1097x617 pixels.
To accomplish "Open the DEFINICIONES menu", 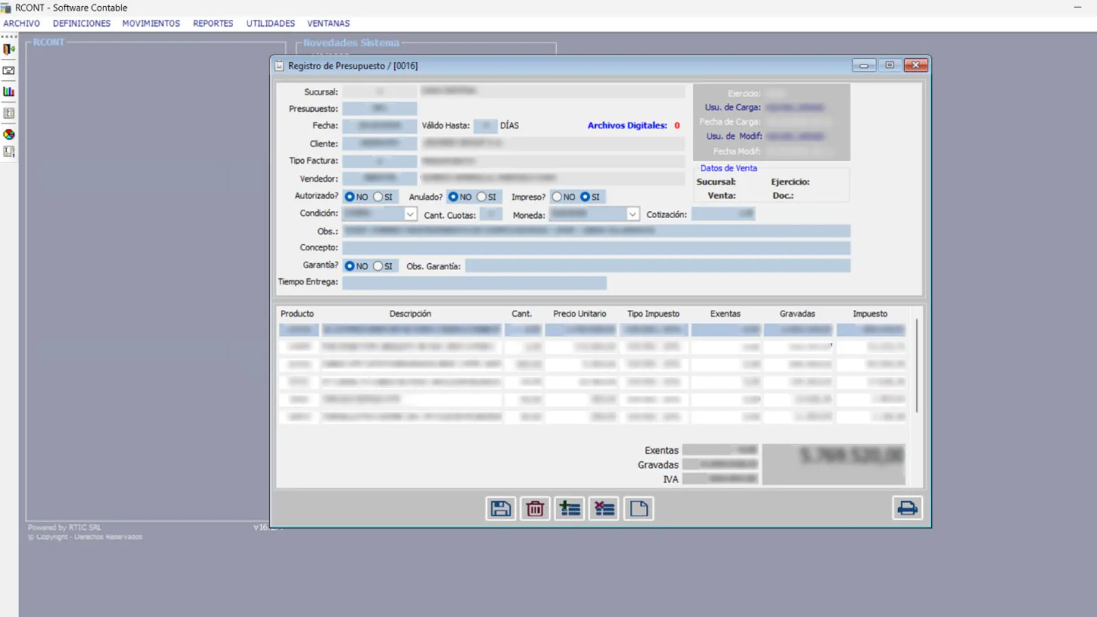I will (x=82, y=23).
